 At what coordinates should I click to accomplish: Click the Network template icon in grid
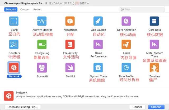click(x=14, y=68)
